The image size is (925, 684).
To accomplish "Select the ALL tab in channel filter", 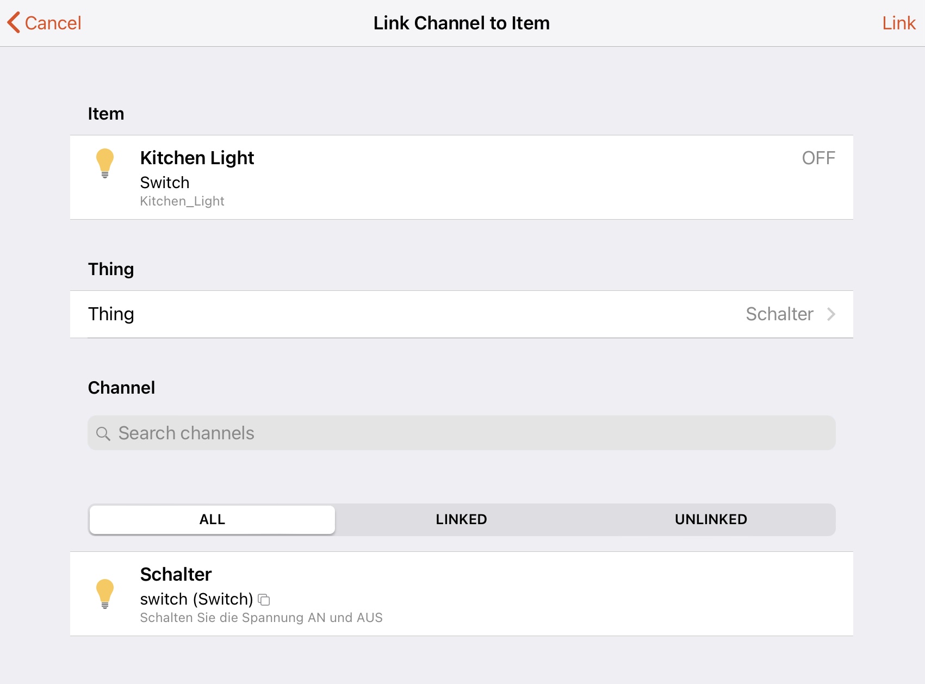I will coord(212,519).
